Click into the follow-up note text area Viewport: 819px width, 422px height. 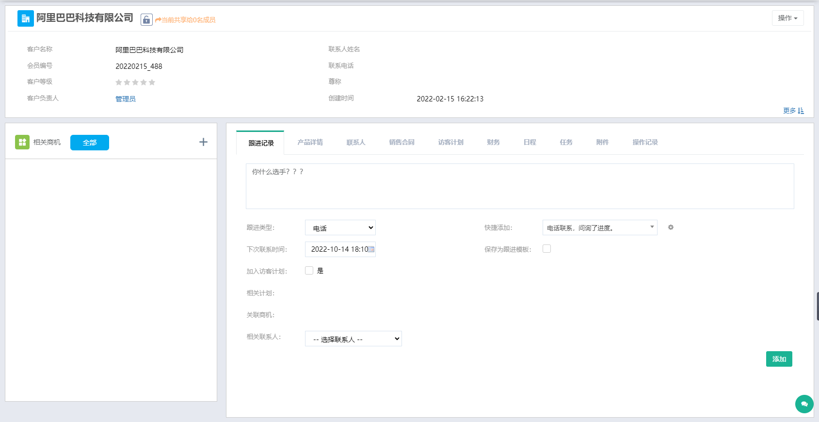tap(520, 186)
